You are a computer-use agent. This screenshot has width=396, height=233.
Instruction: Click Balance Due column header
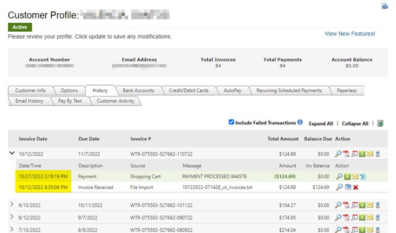click(x=318, y=139)
